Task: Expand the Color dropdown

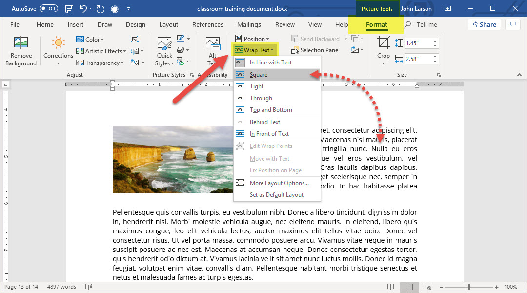Action: tap(89, 39)
